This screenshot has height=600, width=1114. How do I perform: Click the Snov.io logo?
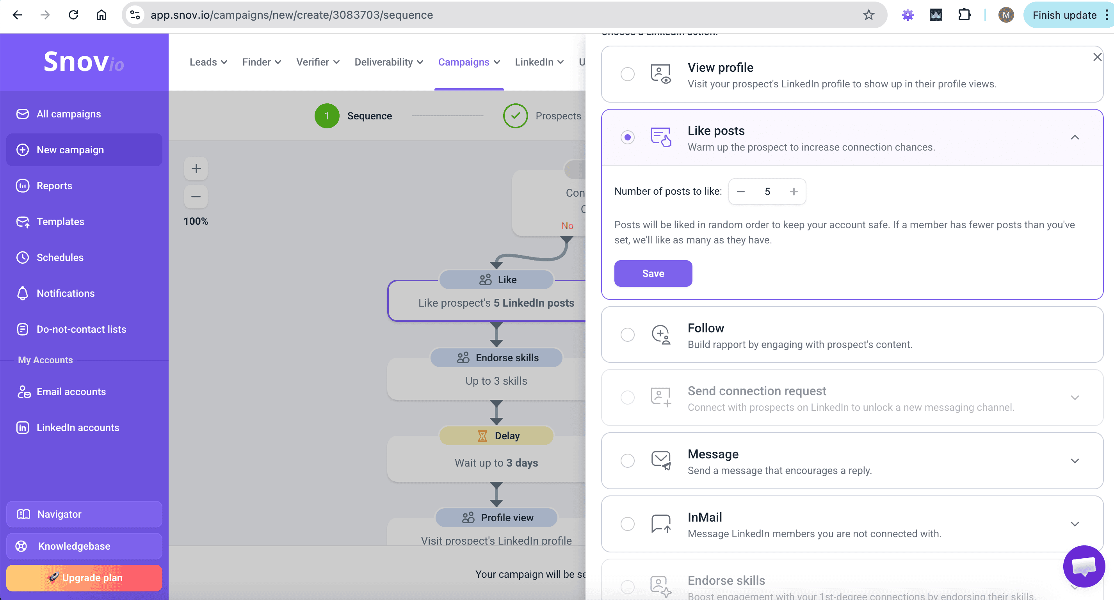click(x=84, y=61)
